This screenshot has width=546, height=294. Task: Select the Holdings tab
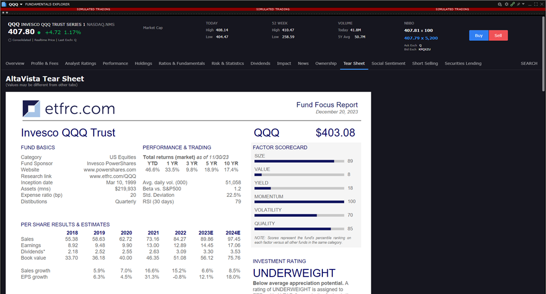(143, 63)
